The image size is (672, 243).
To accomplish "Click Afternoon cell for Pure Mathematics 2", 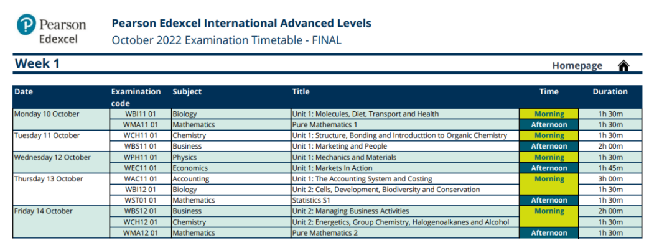I will (549, 233).
